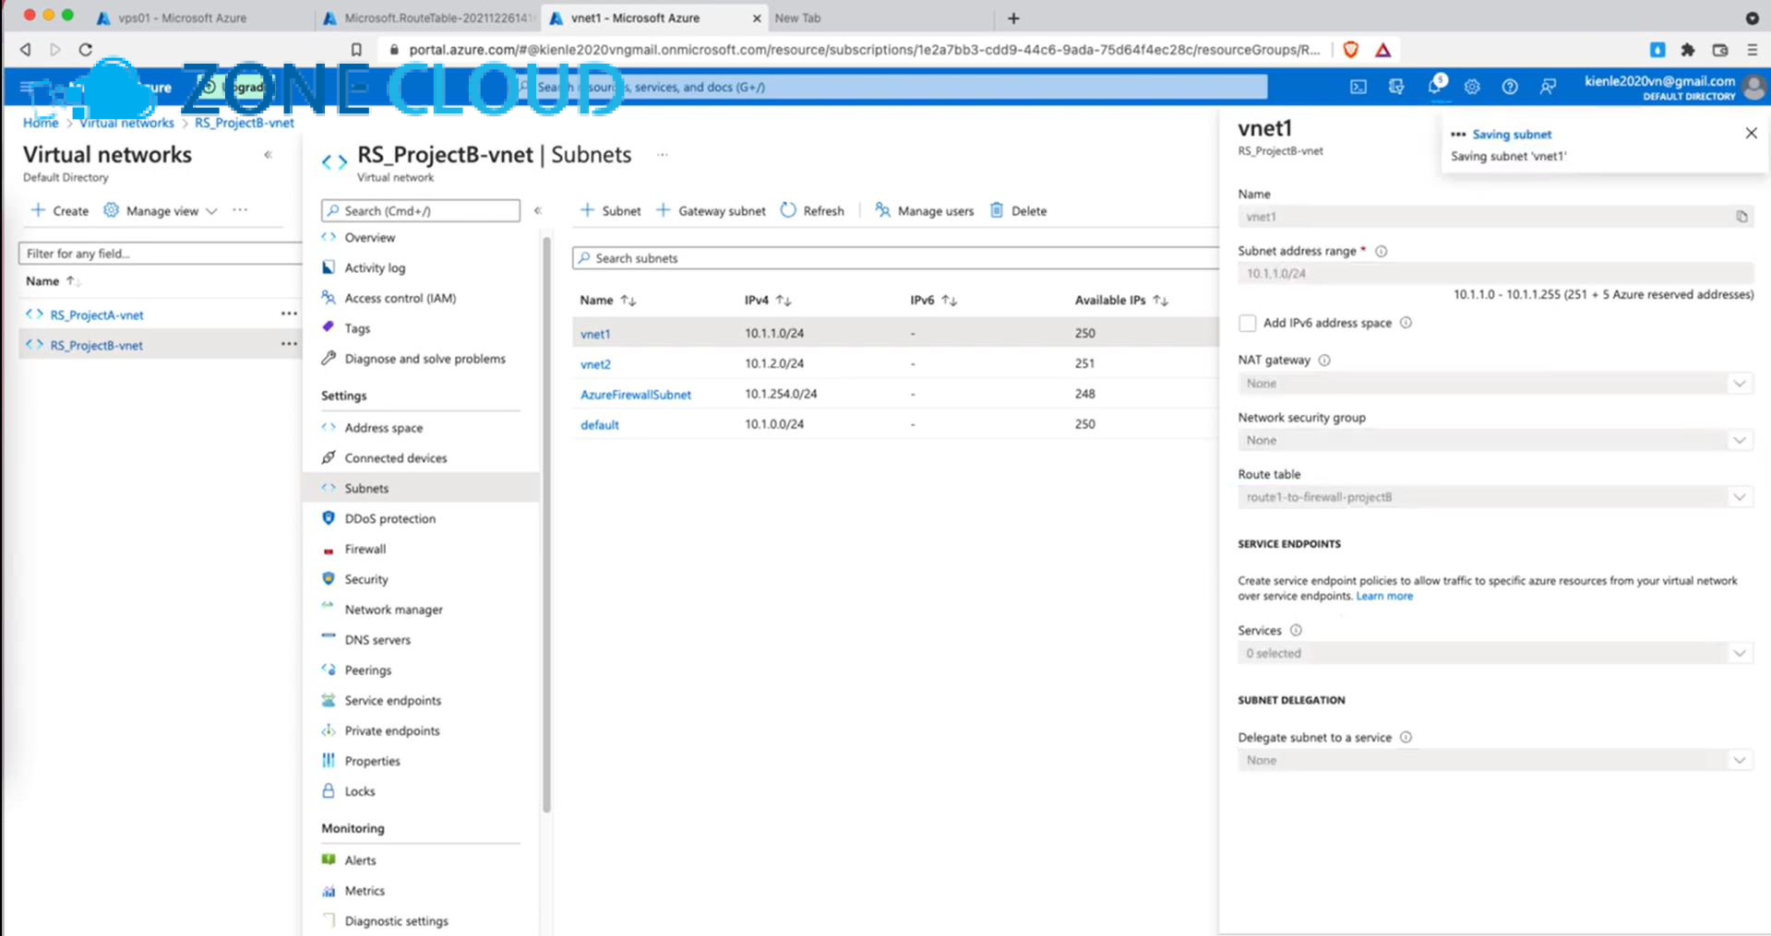Screen dimensions: 1771x936
Task: Click the Metrics icon
Action: (329, 890)
